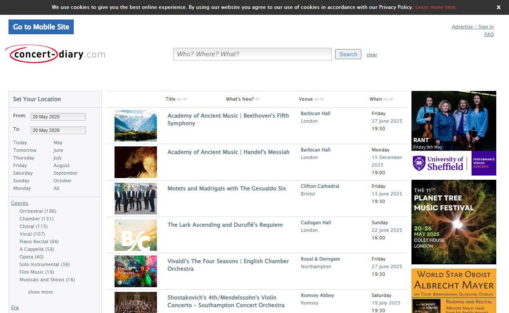Filter by Chamber (131) genre
The image size is (509, 313).
point(36,219)
